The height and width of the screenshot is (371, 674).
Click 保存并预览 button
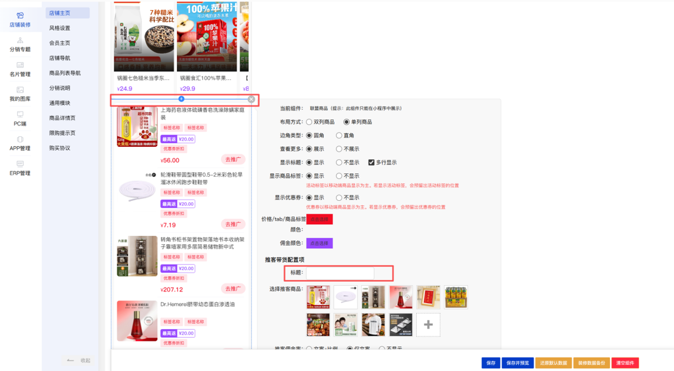click(517, 363)
